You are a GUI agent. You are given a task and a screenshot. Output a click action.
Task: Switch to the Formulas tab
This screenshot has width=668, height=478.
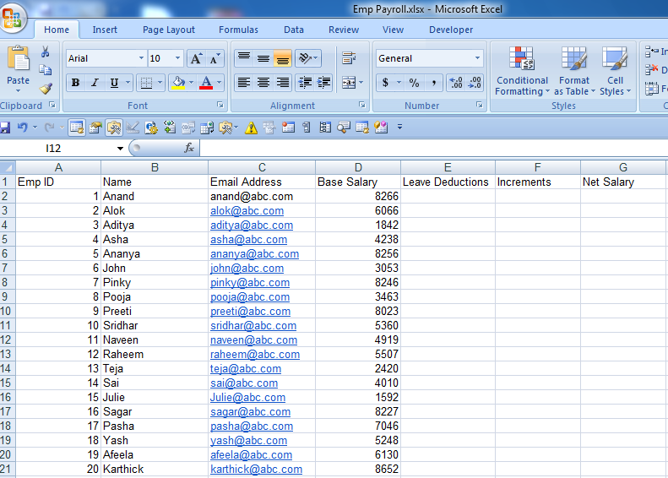238,30
